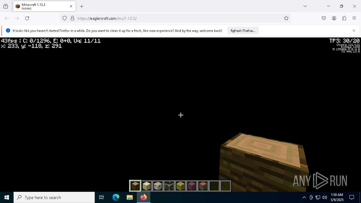This screenshot has width=361, height=203.
Task: Open Firefox View recent browsing
Action: pos(6,6)
